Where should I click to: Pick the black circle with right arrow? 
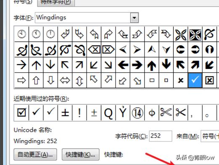click(x=195, y=50)
